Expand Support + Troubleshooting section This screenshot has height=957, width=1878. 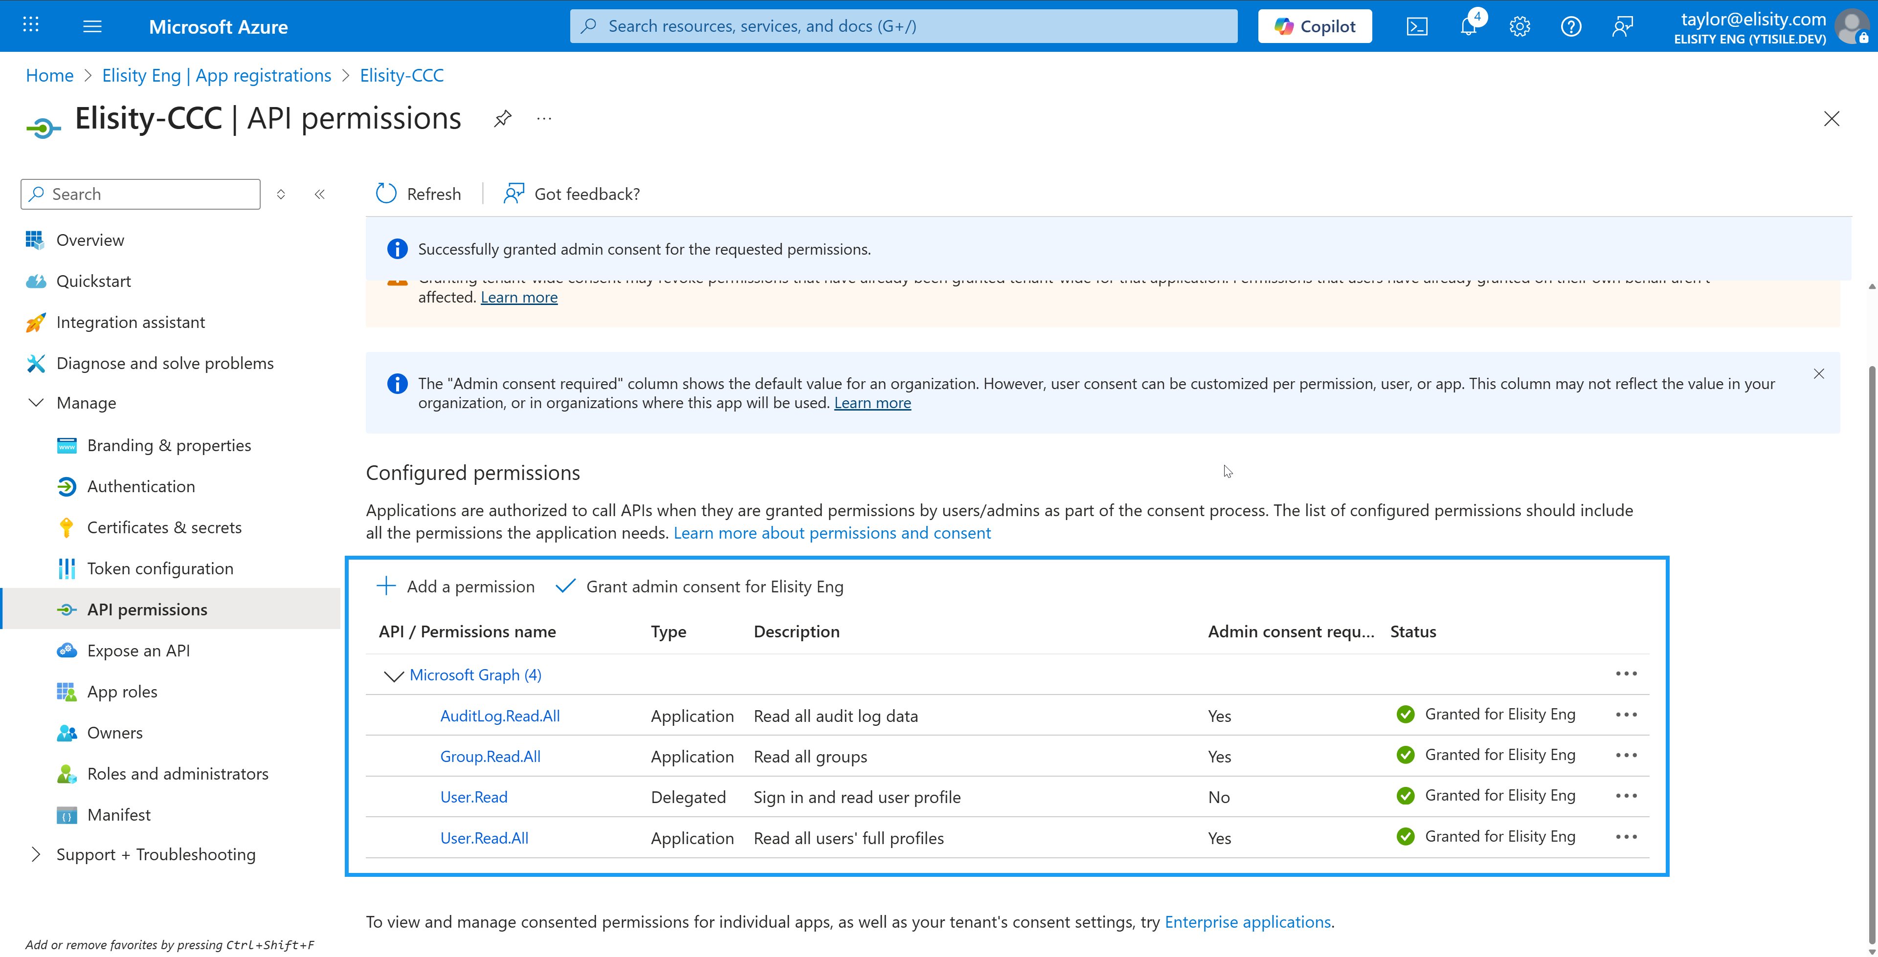coord(36,854)
